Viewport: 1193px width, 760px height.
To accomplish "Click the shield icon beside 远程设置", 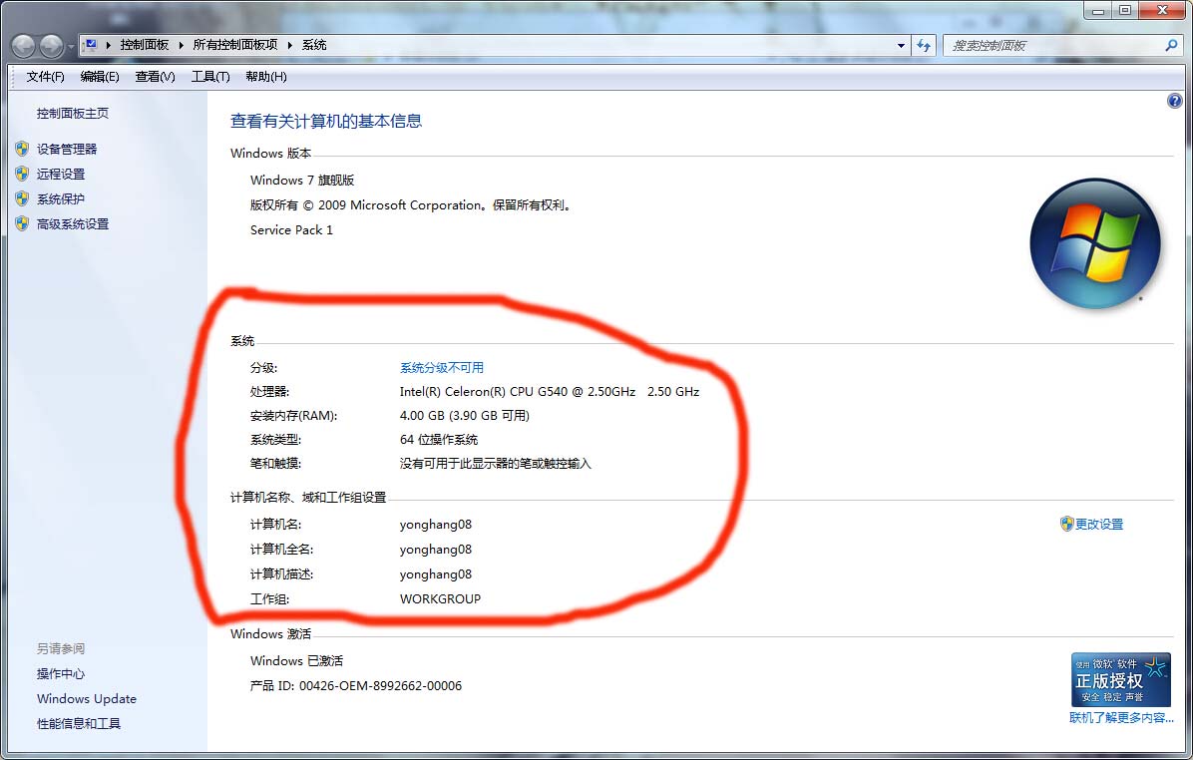I will point(22,174).
